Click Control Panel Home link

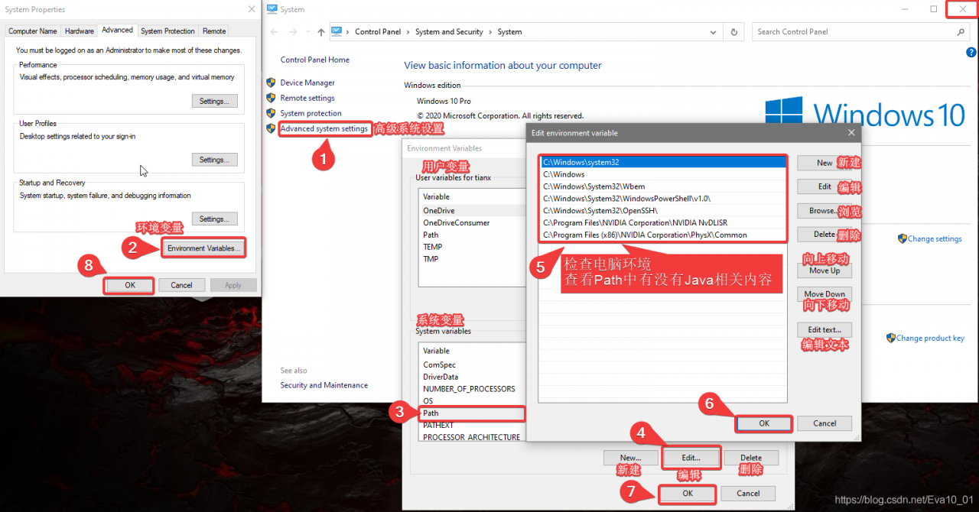click(315, 60)
